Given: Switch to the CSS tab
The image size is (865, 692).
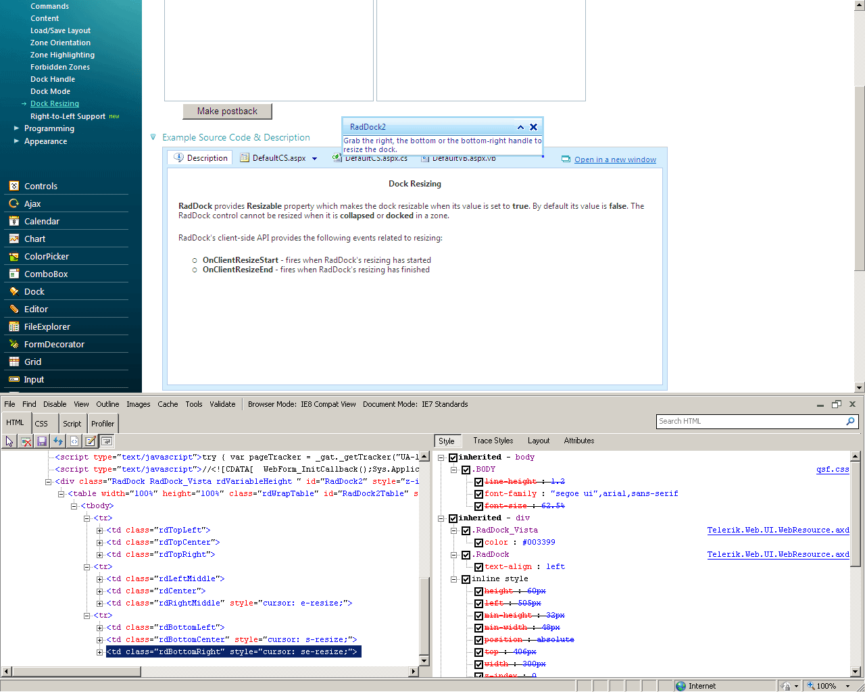Looking at the screenshot, I should (41, 424).
